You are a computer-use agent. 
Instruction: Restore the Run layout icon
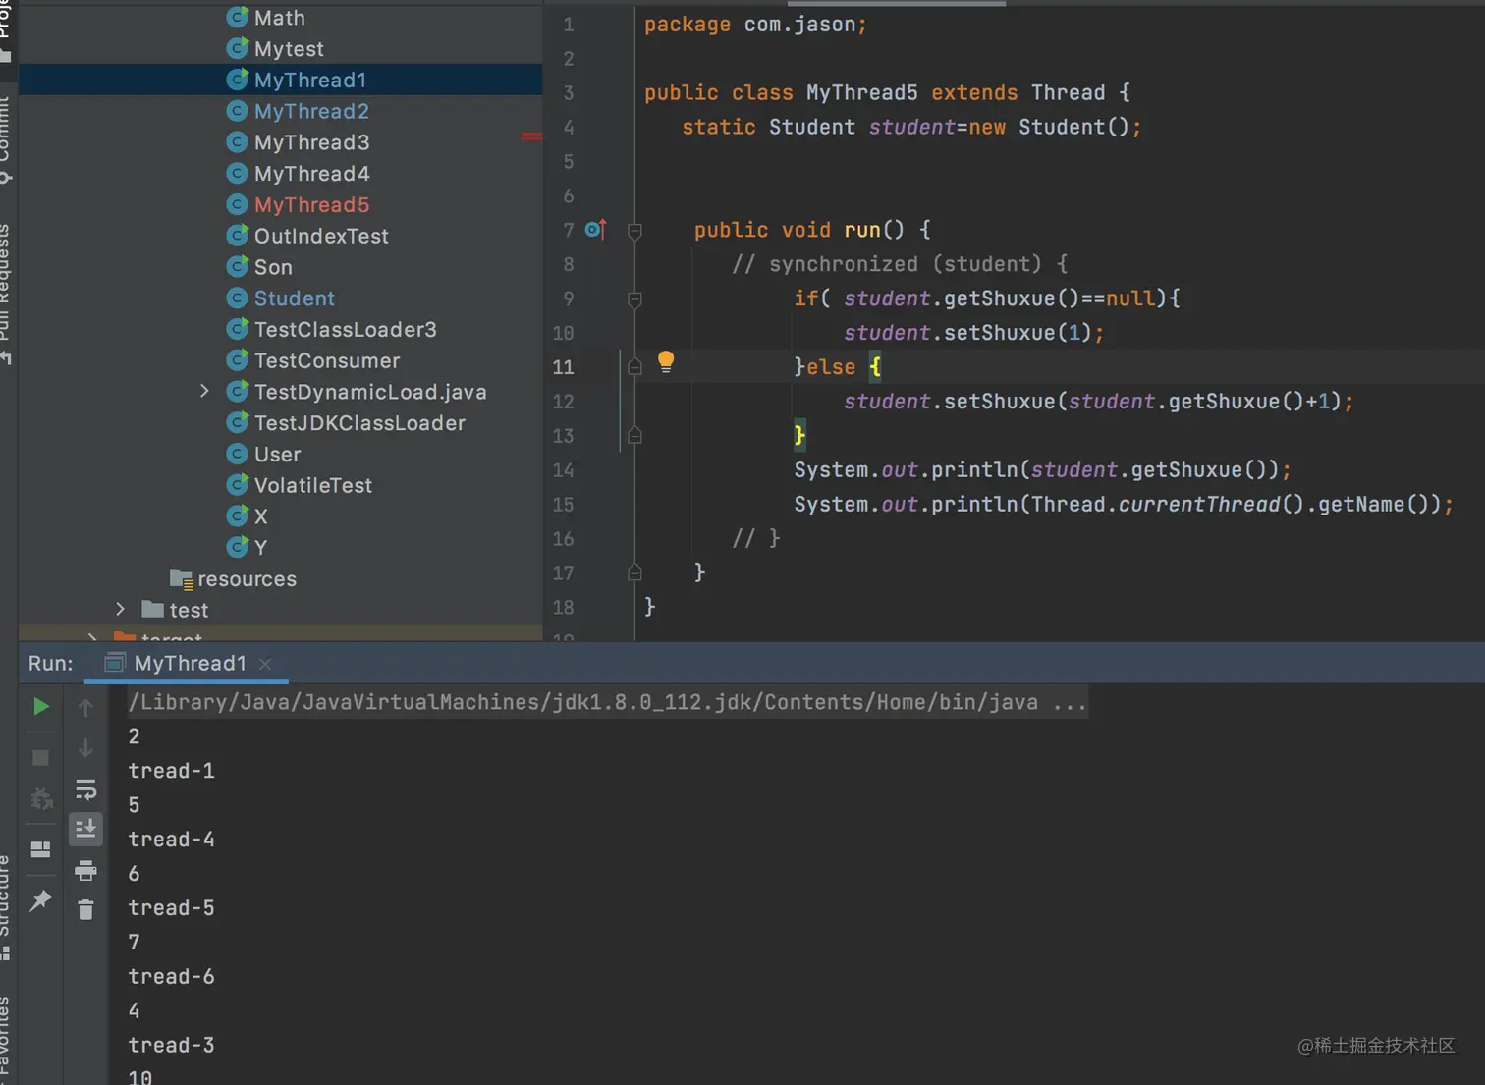point(40,850)
